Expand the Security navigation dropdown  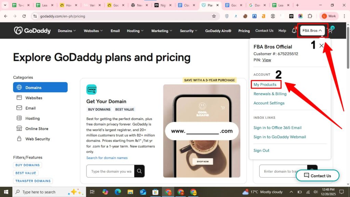189,31
